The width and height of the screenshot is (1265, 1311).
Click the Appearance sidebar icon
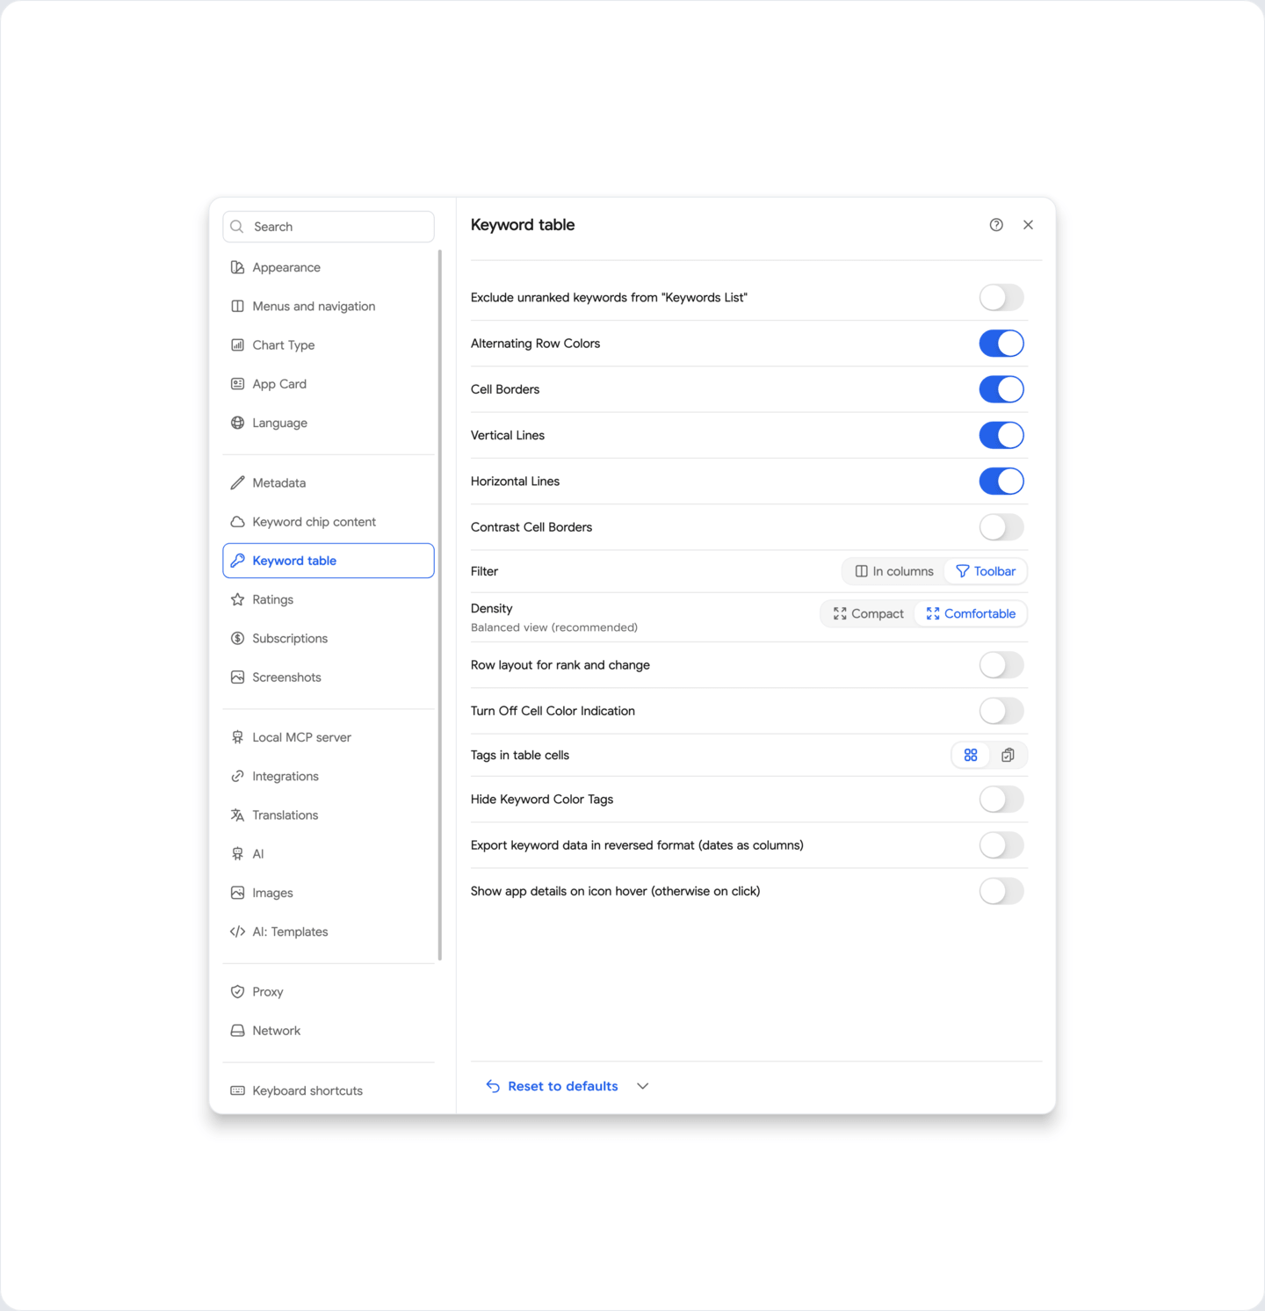(237, 267)
